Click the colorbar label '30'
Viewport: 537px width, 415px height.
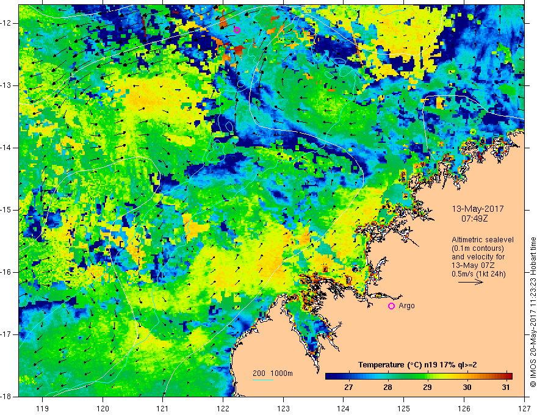pyautogui.click(x=467, y=388)
